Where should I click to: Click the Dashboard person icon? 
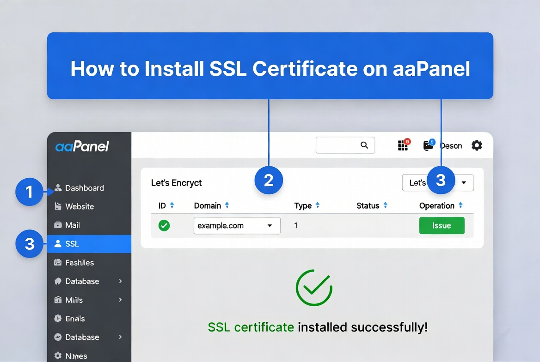(58, 187)
